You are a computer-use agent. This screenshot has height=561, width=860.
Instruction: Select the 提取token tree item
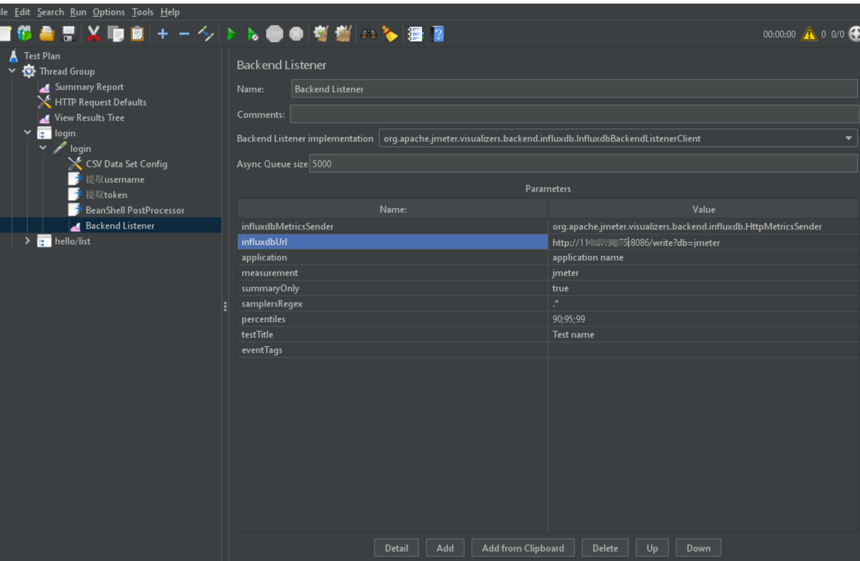pos(106,195)
